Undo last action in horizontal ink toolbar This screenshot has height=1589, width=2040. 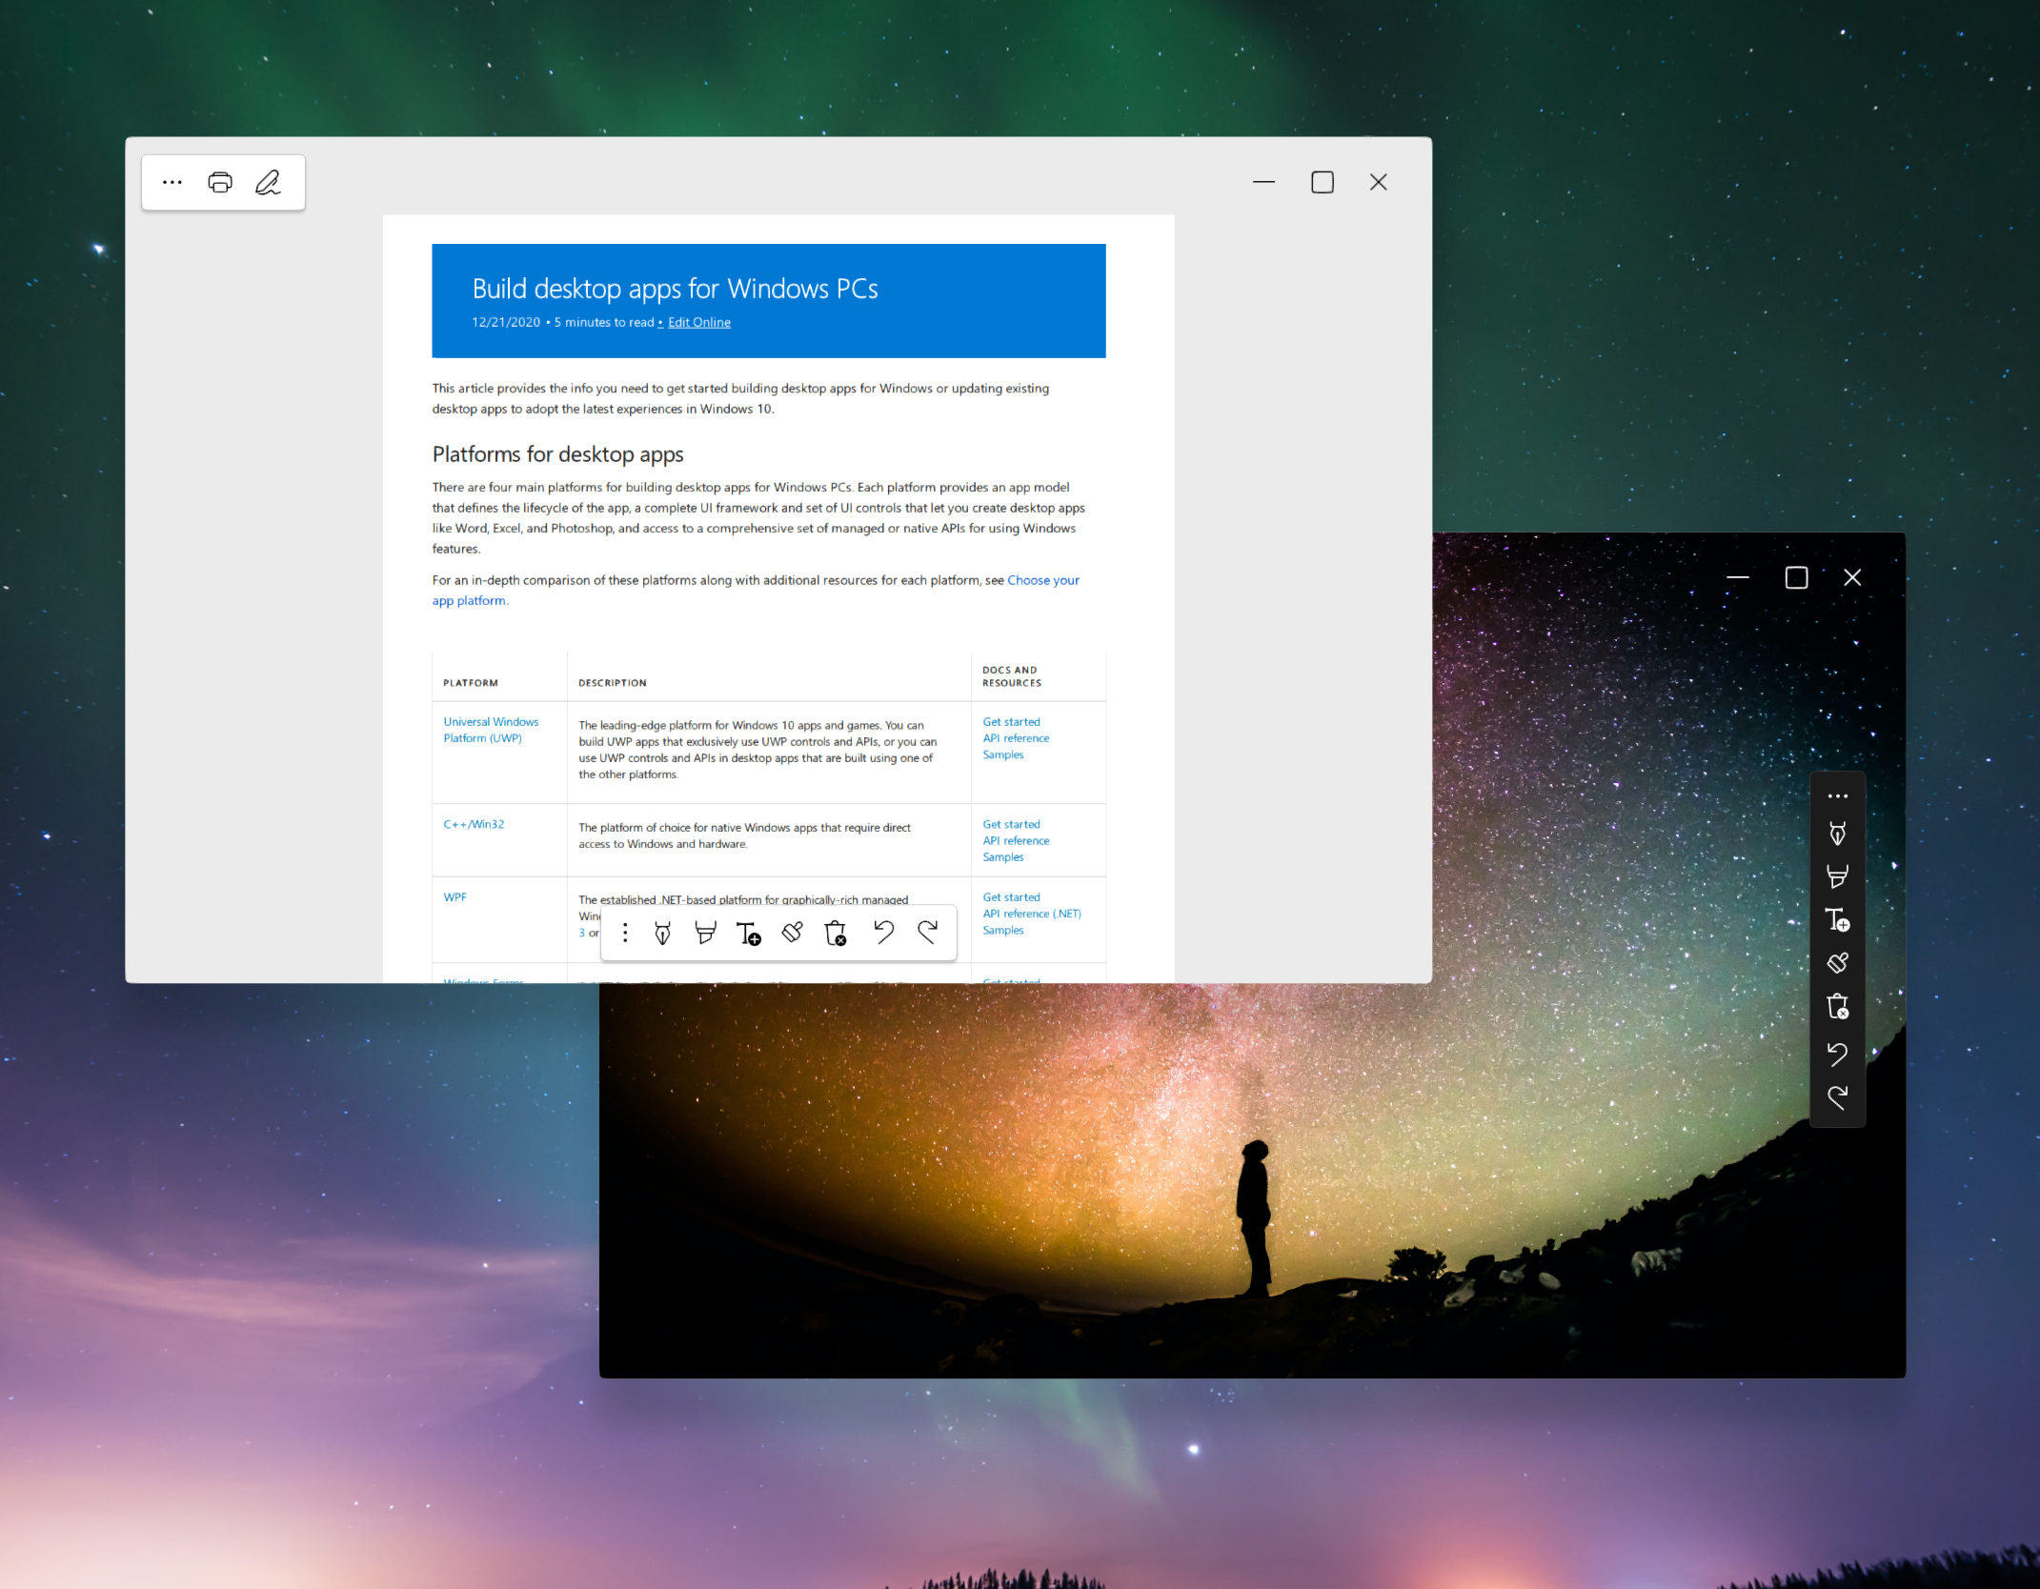[x=884, y=932]
